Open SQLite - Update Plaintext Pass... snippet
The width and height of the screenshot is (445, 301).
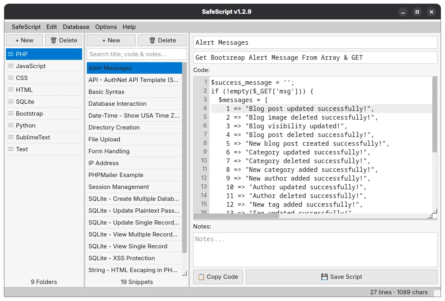pyautogui.click(x=134, y=211)
